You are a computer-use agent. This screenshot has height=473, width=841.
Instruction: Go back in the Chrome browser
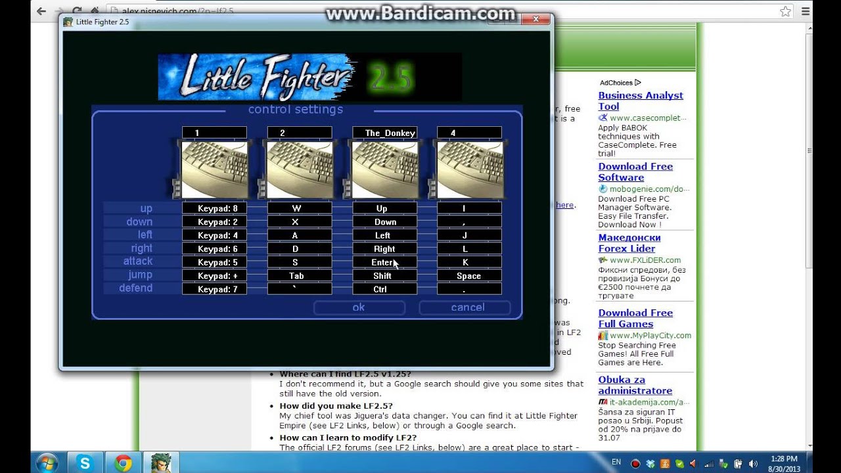click(x=41, y=11)
